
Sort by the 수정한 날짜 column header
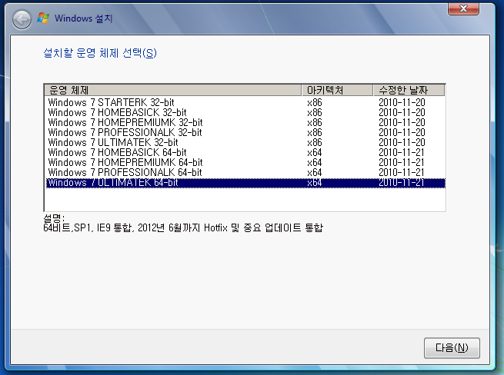(409, 90)
